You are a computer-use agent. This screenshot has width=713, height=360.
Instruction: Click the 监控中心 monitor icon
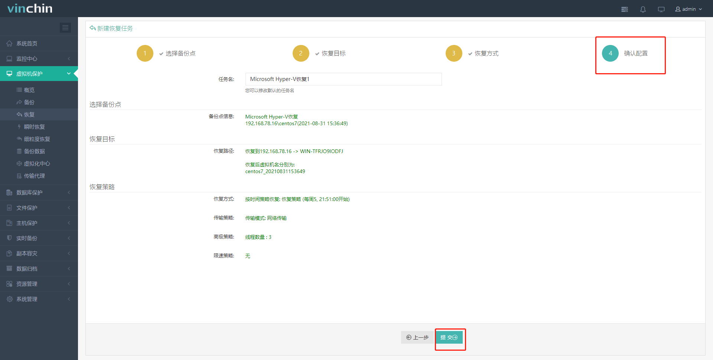pyautogui.click(x=9, y=59)
